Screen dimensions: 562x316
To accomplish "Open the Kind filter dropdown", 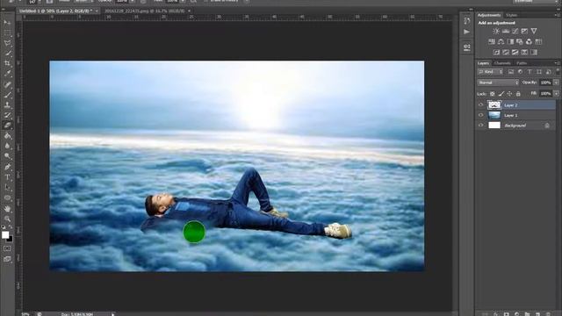I will tap(490, 72).
